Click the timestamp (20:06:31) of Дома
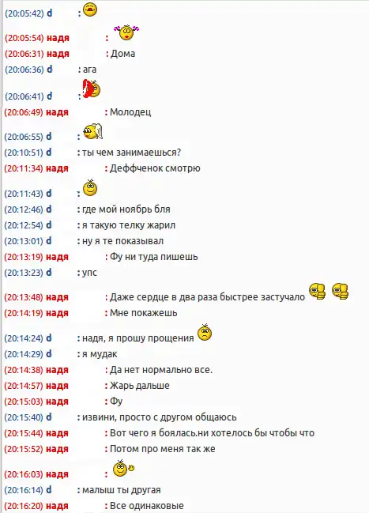Image resolution: width=369 pixels, height=513 pixels. pyautogui.click(x=24, y=54)
